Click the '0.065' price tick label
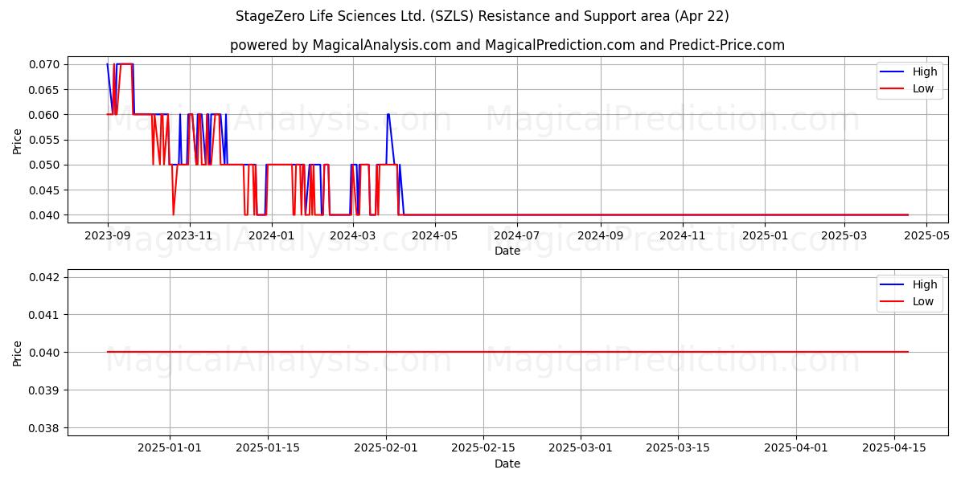This screenshot has width=965, height=482. tap(45, 90)
